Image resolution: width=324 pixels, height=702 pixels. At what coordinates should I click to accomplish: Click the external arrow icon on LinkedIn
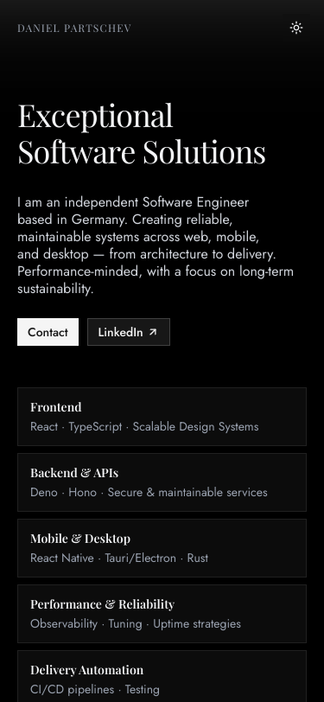pos(153,332)
